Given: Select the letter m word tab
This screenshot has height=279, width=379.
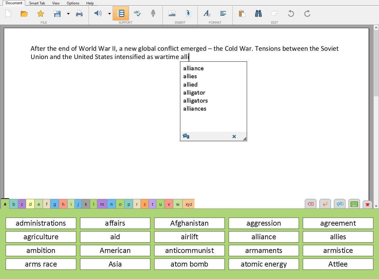Looking at the screenshot, I should pyautogui.click(x=102, y=204).
